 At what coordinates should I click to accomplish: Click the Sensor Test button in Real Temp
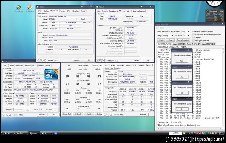(x=67, y=114)
